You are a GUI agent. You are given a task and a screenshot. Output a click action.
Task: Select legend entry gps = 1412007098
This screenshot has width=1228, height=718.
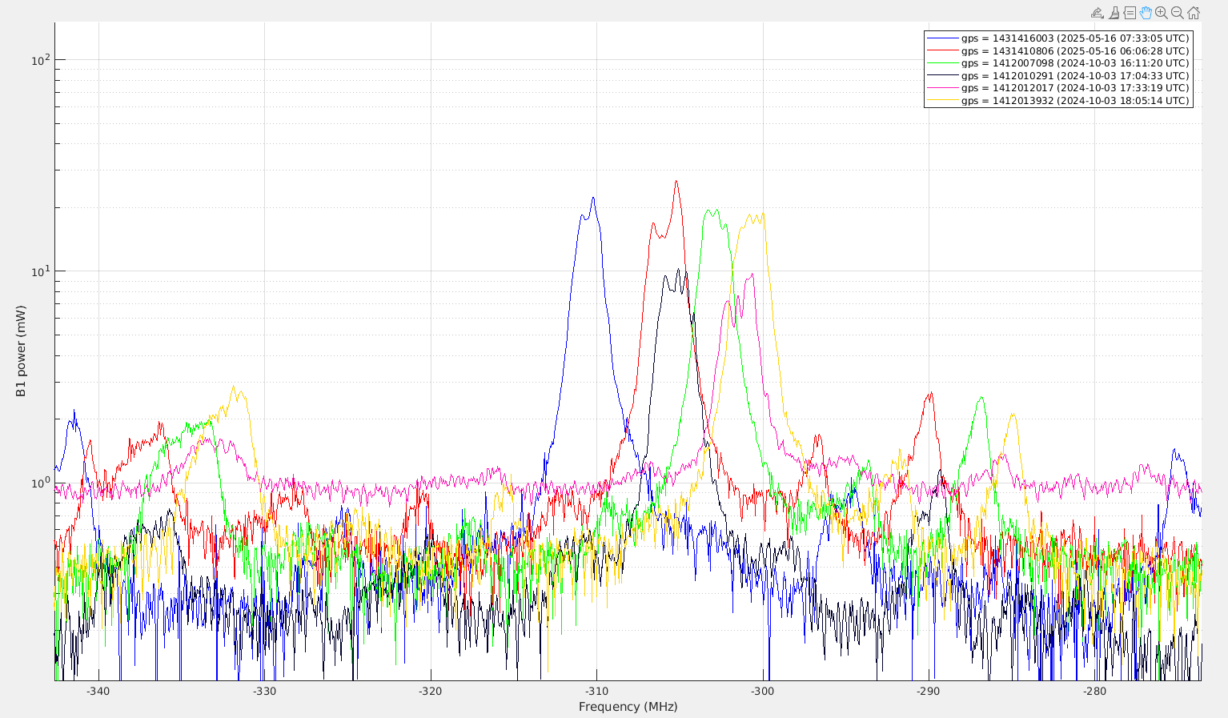pos(1058,63)
